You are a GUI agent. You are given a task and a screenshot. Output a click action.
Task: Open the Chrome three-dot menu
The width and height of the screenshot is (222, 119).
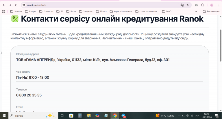(x=218, y=5)
